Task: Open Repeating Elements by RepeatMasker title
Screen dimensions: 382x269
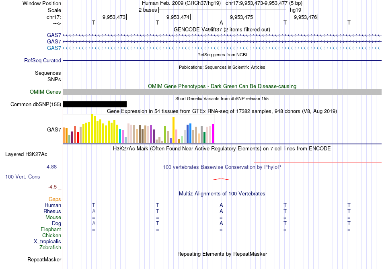Action: point(222,254)
